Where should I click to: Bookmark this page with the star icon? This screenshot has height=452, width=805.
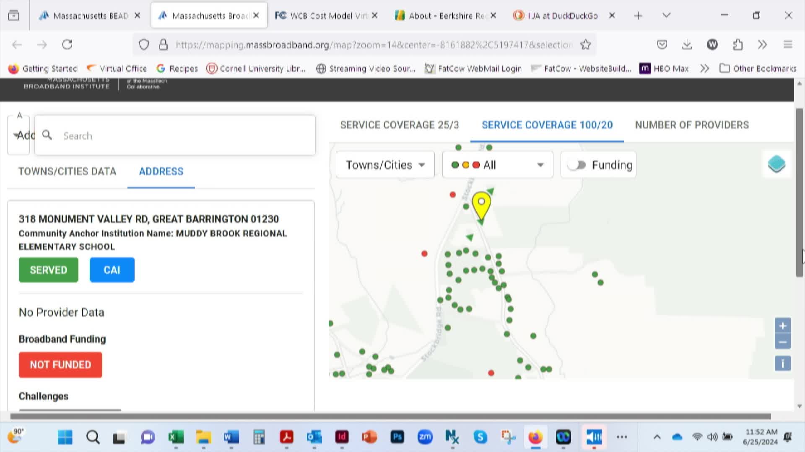[586, 45]
